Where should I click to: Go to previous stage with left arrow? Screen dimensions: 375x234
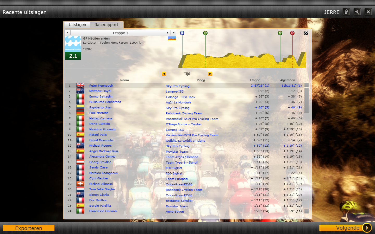67,33
